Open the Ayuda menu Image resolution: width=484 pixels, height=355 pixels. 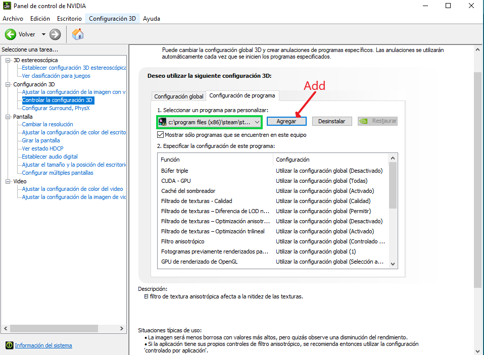[151, 19]
